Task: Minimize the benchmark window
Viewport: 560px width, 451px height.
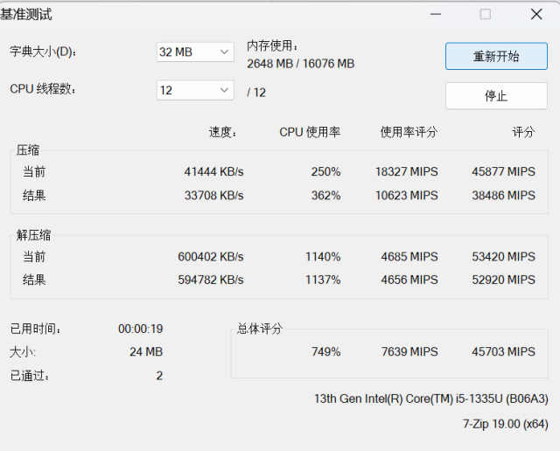Action: 434,14
